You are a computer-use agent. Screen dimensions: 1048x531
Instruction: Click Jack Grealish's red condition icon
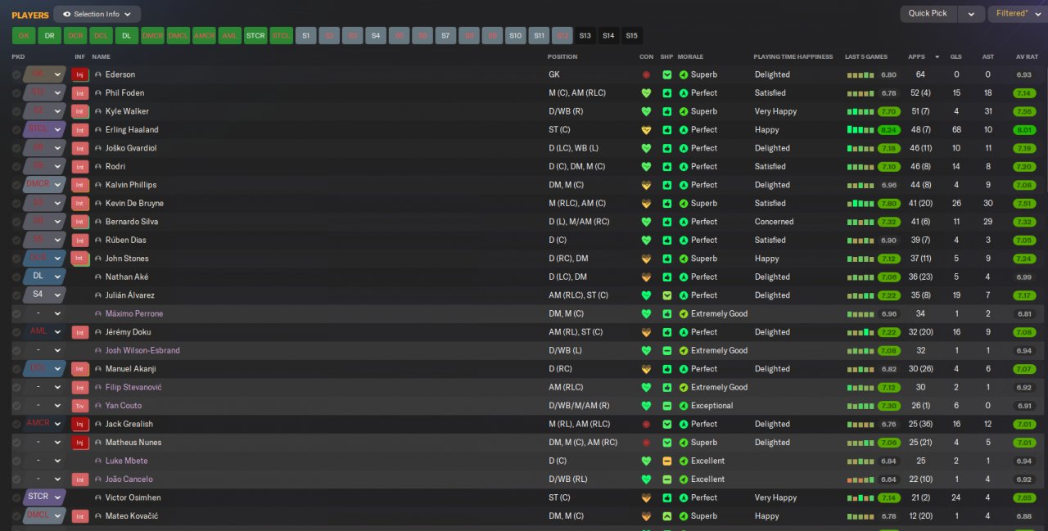(x=646, y=424)
